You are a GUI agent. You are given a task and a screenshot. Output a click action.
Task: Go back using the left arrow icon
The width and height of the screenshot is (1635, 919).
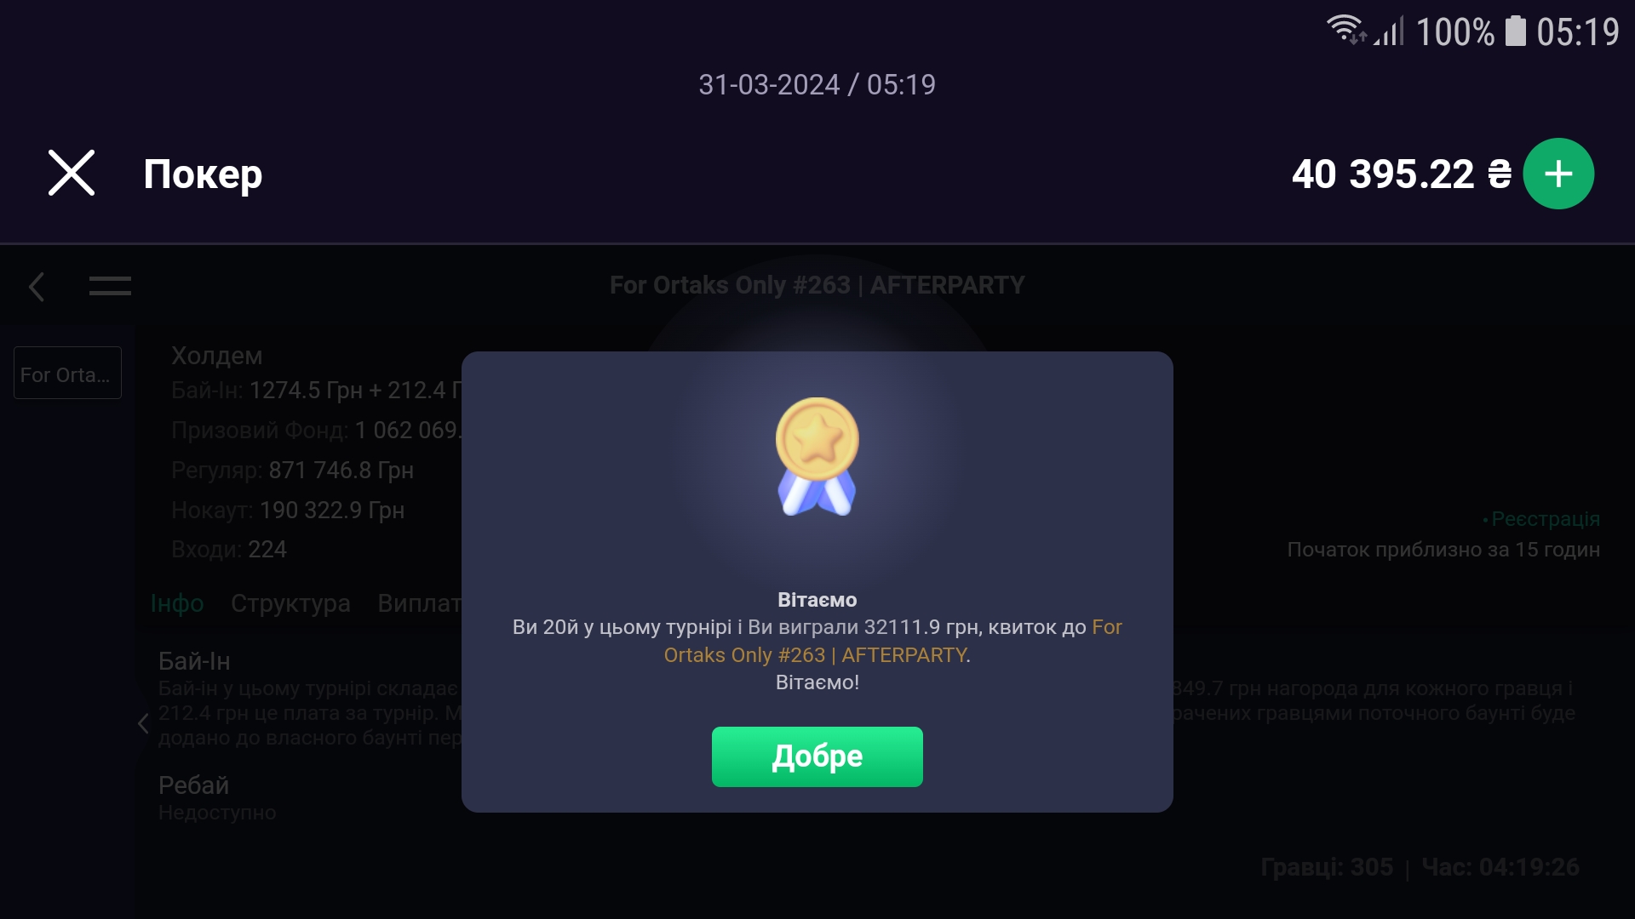[37, 287]
